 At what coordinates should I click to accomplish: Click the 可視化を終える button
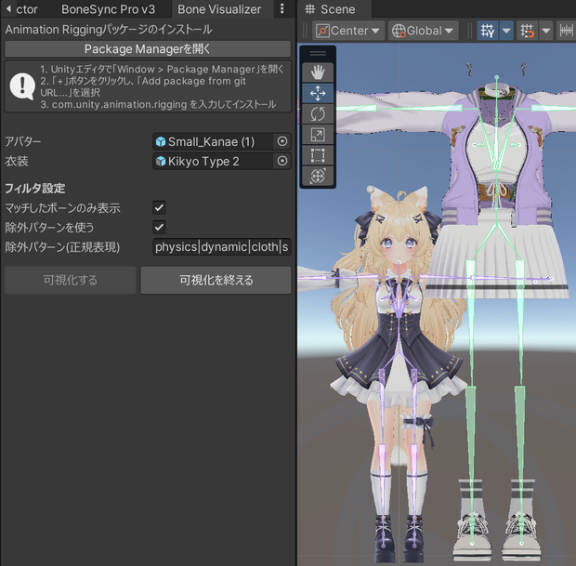(216, 280)
